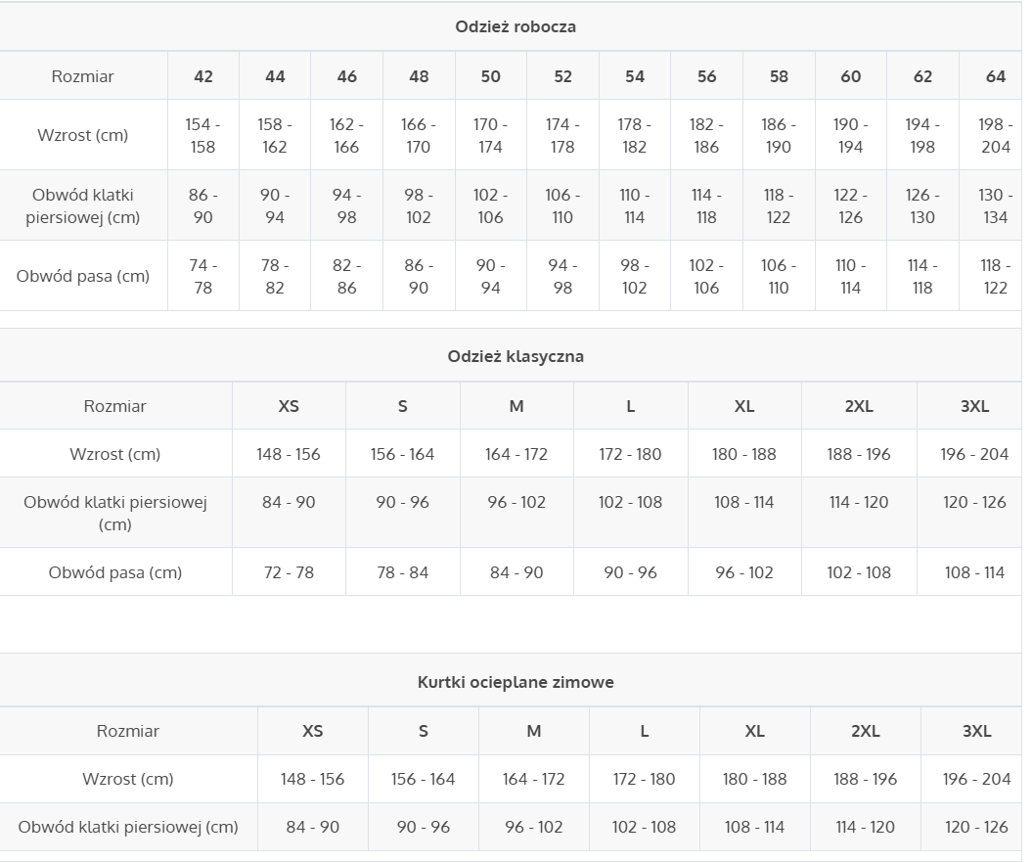The width and height of the screenshot is (1032, 862).
Task: Click Wzrost (cm) row label in workwear table
Action: click(x=83, y=135)
